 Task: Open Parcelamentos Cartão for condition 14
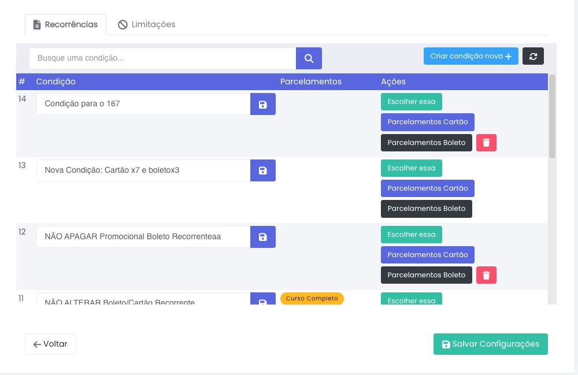(427, 122)
